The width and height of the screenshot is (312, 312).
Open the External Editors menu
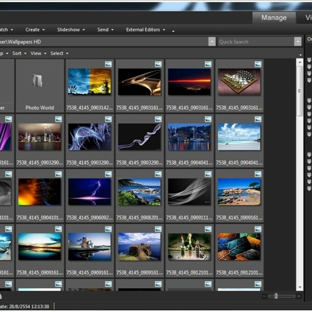(145, 30)
